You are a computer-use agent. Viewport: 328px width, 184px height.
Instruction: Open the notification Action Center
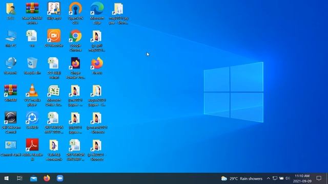[319, 178]
